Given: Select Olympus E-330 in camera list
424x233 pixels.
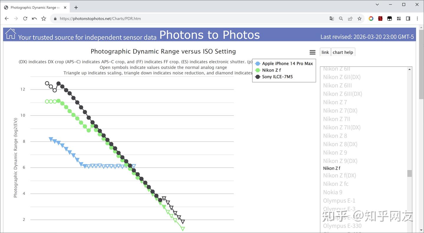Looking at the screenshot, I should [x=342, y=226].
